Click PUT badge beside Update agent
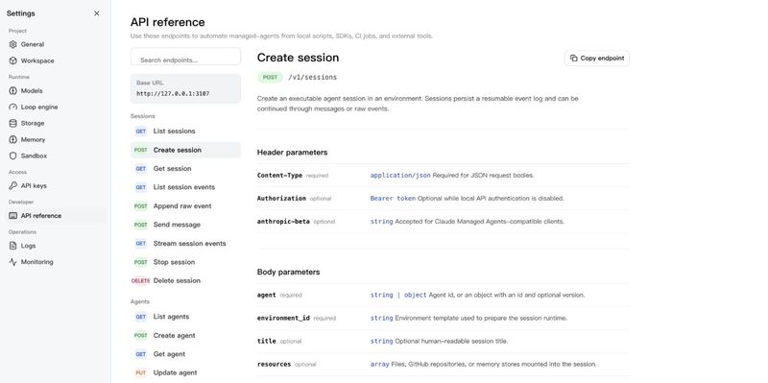 point(140,372)
